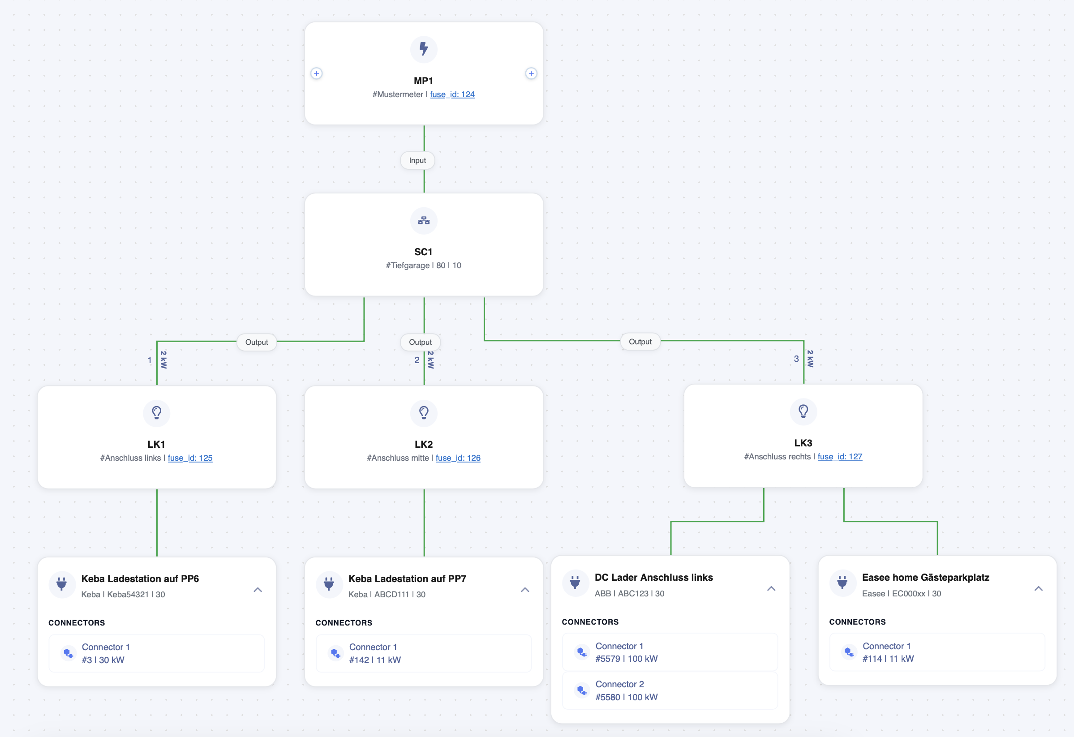Click 'Easee home Gästeparkplatz' title
This screenshot has width=1074, height=737.
pyautogui.click(x=926, y=577)
